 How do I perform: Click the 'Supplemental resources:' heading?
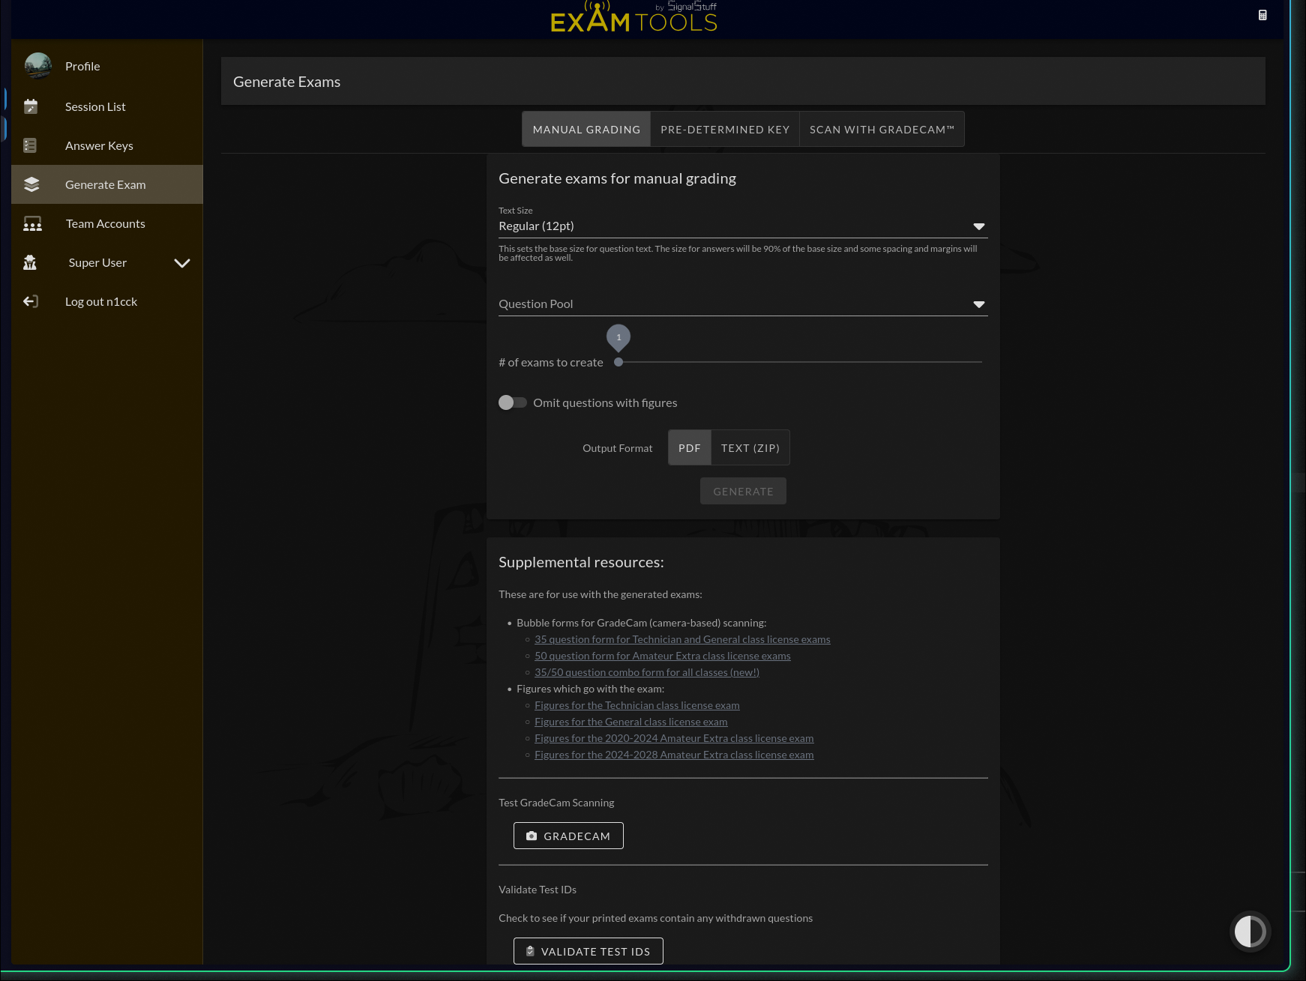(581, 562)
